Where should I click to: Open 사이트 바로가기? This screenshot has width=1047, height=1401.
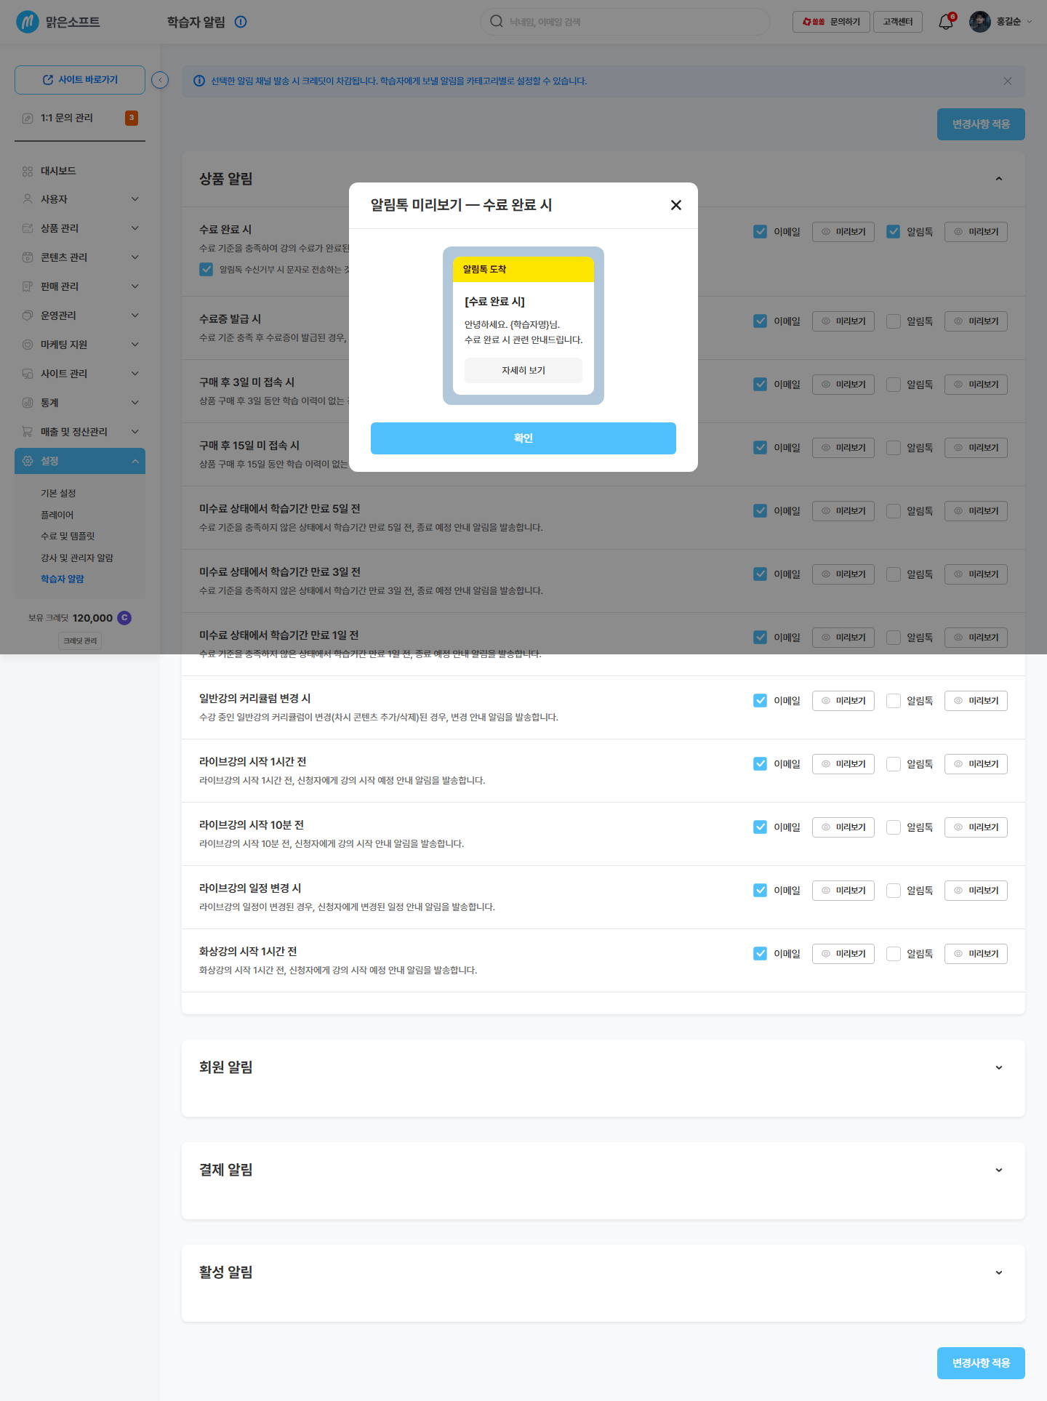click(x=80, y=80)
